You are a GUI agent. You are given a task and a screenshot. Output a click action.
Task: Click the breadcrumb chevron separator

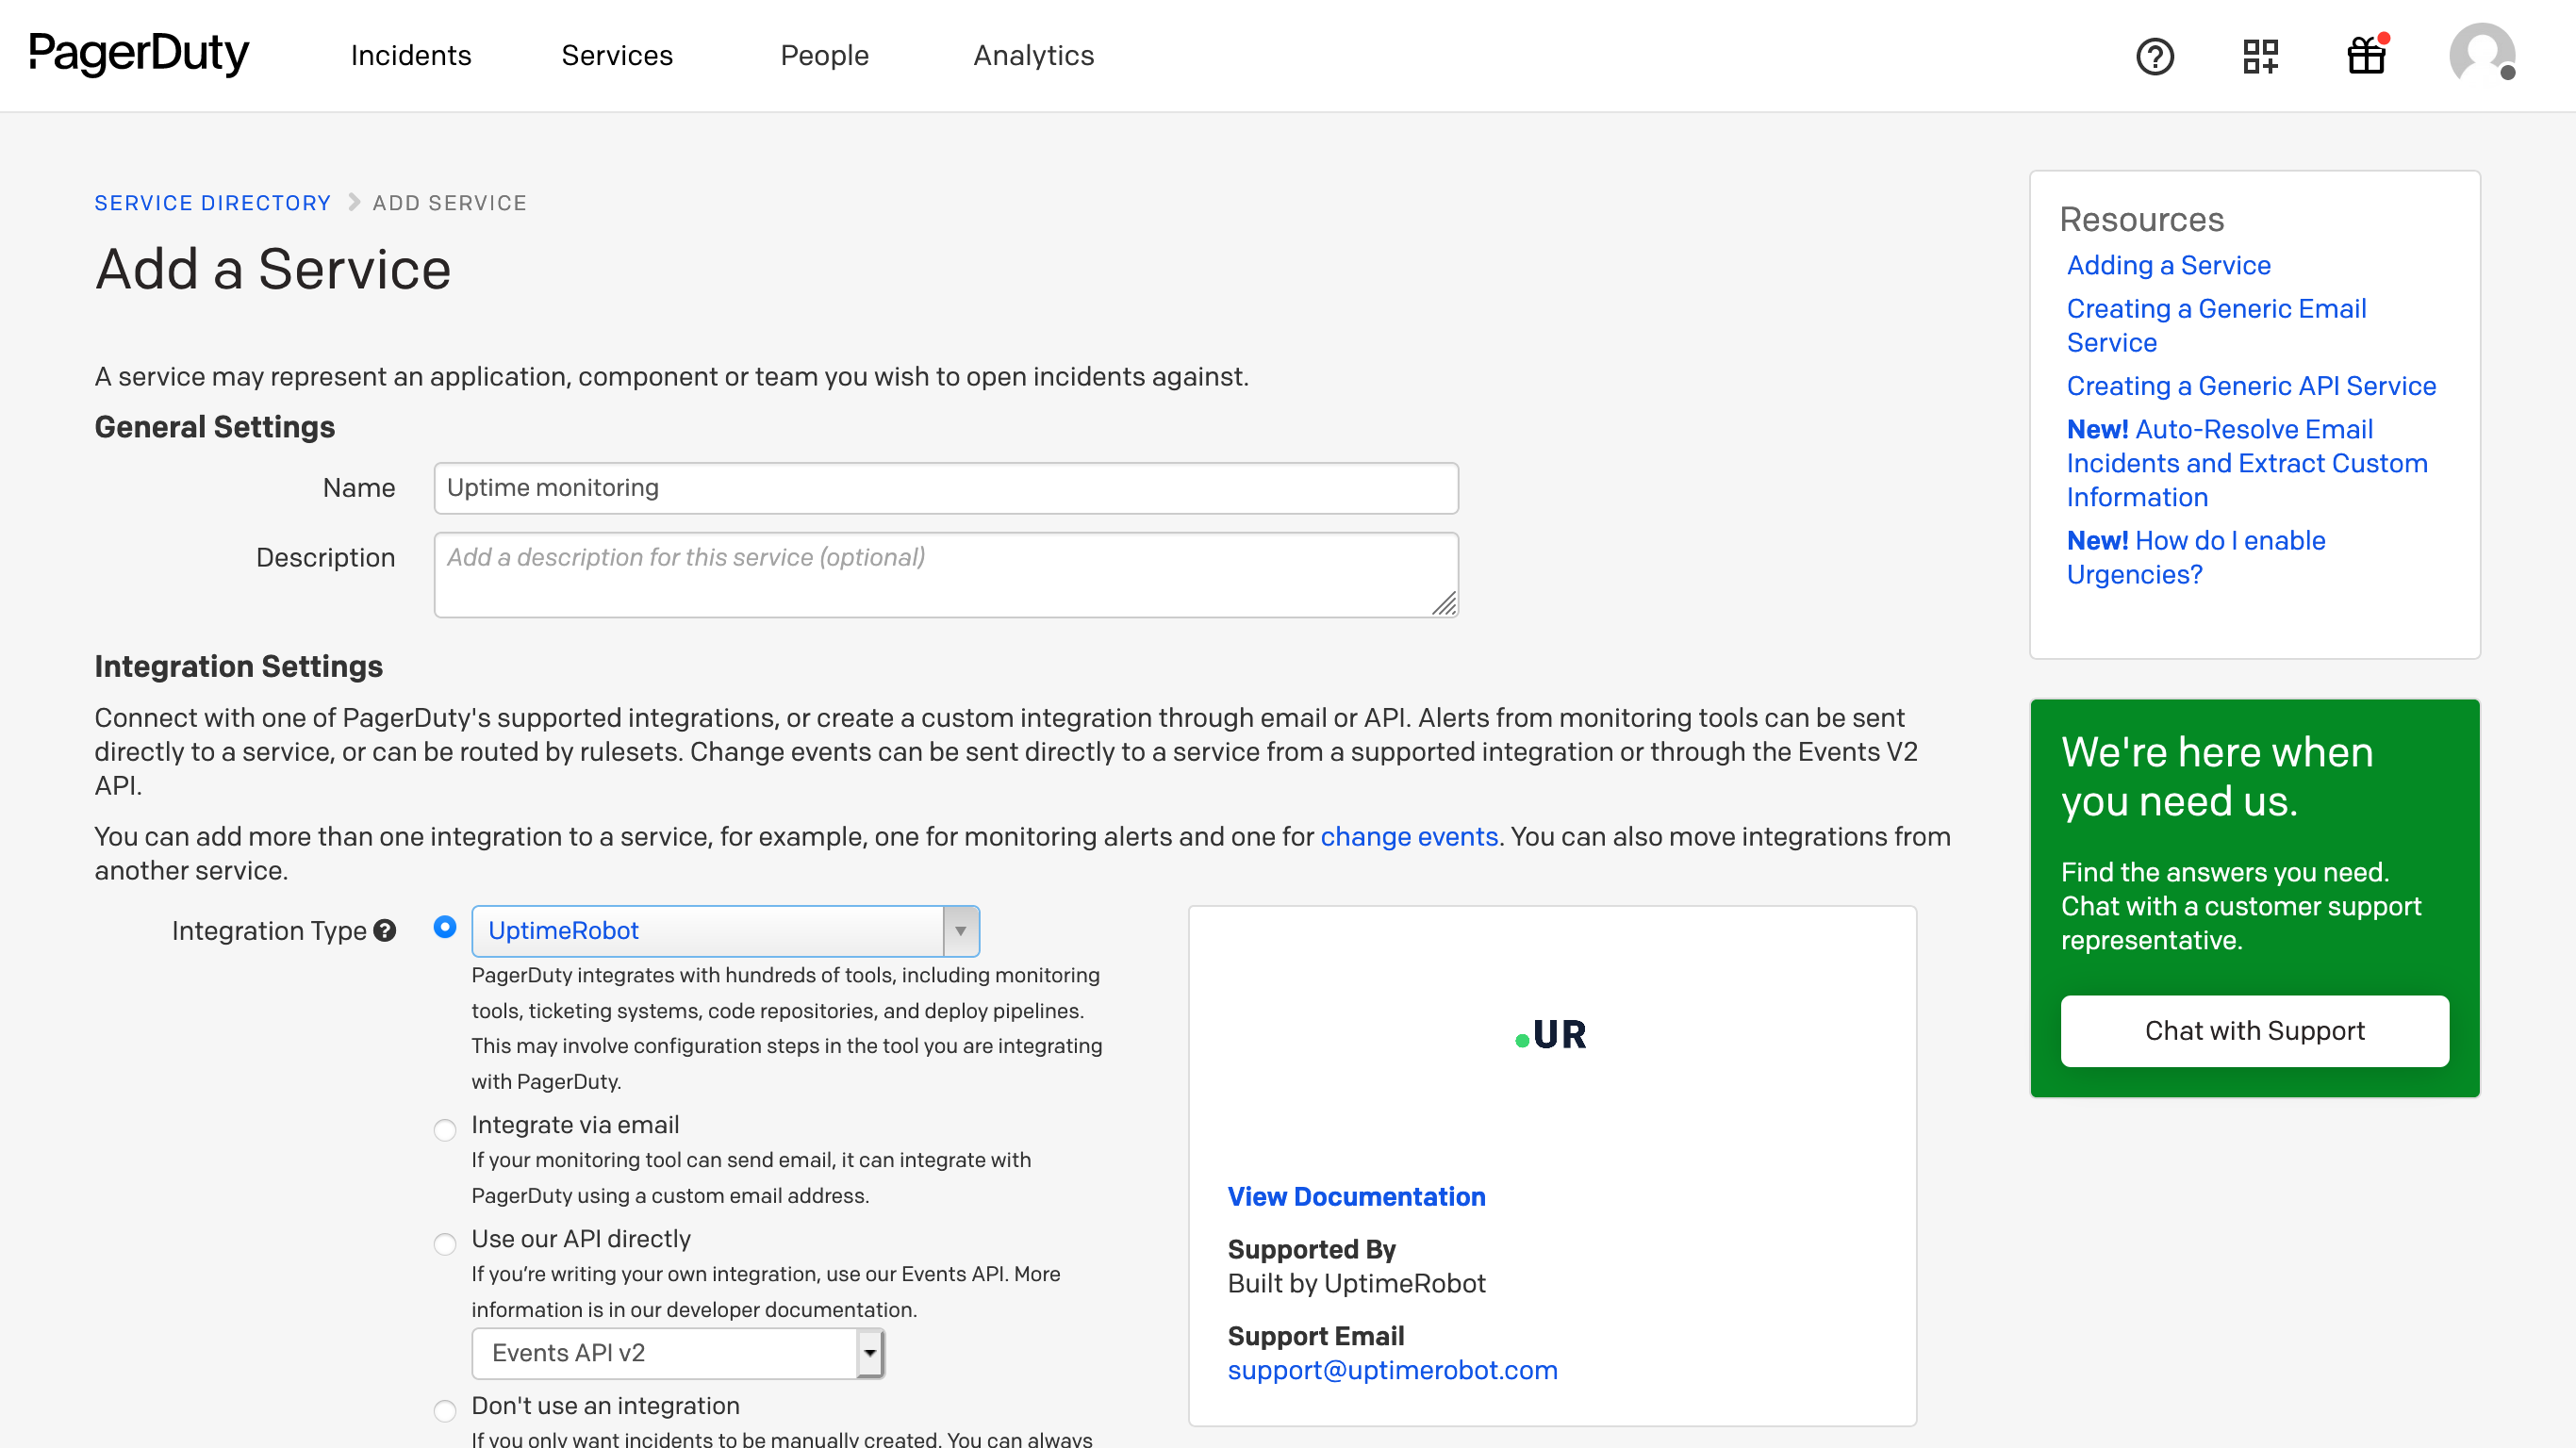353,203
